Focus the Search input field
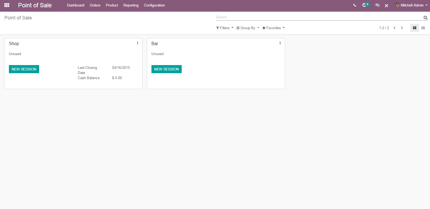430x209 pixels. click(319, 17)
